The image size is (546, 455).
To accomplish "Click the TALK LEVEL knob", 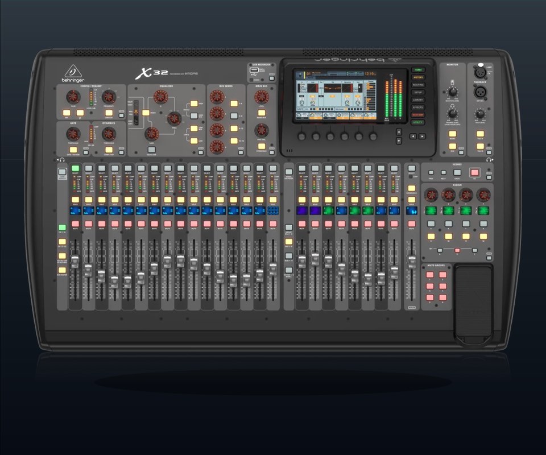I will tap(480, 114).
